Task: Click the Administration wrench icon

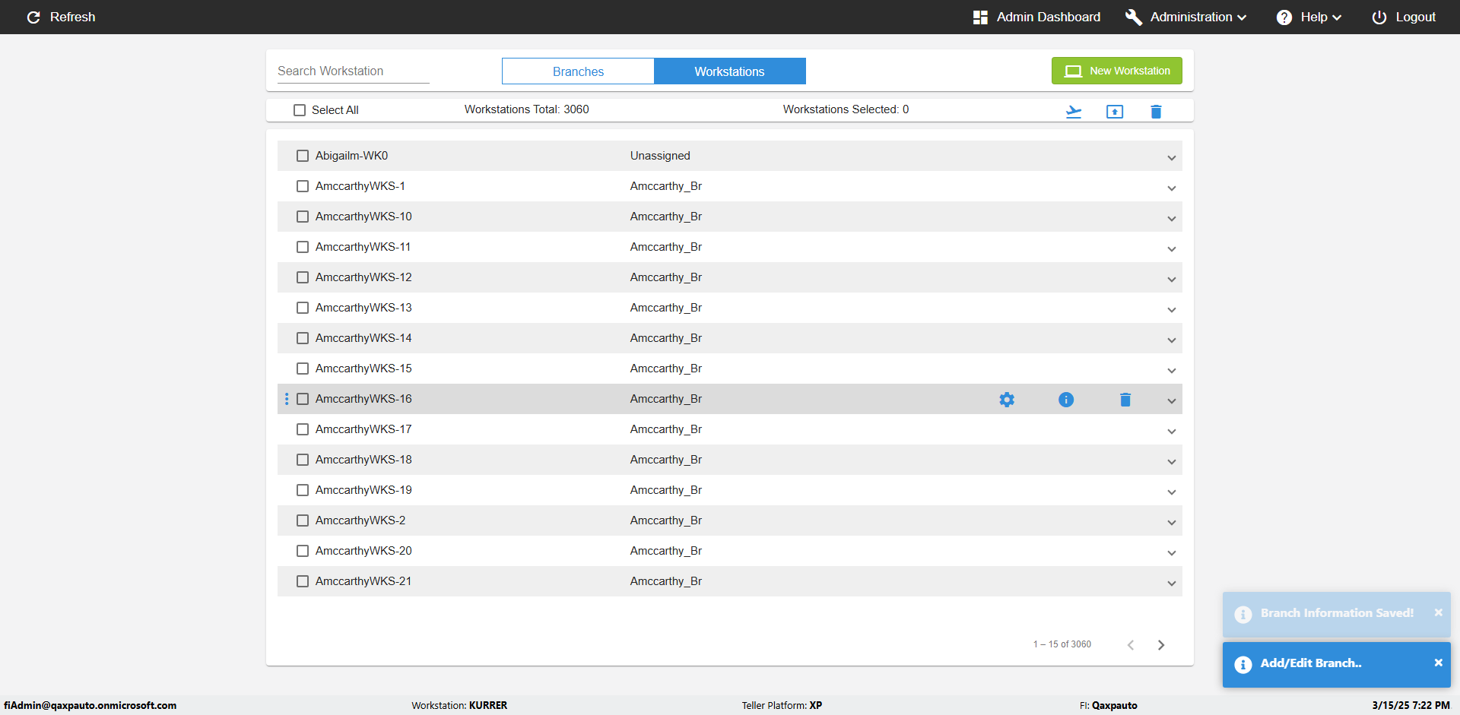Action: (1133, 17)
